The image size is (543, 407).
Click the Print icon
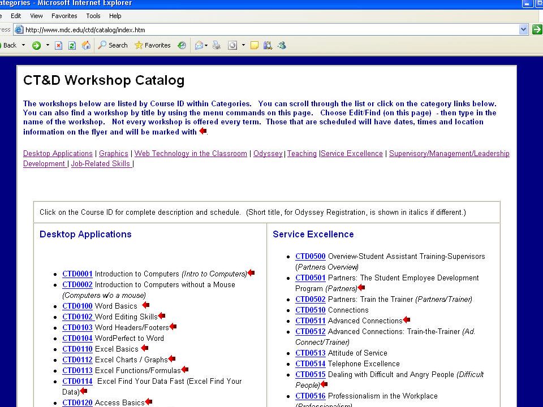point(217,45)
